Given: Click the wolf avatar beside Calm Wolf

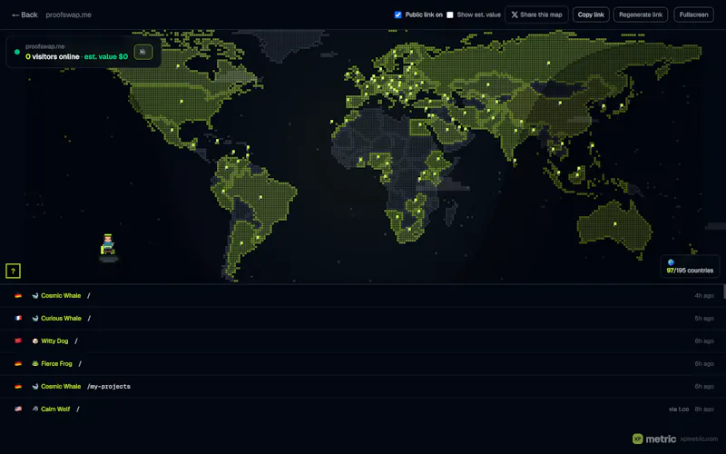Looking at the screenshot, I should (35, 410).
